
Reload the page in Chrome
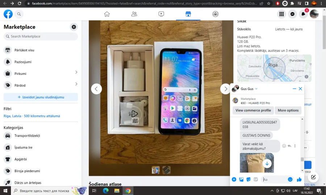click(x=19, y=3)
